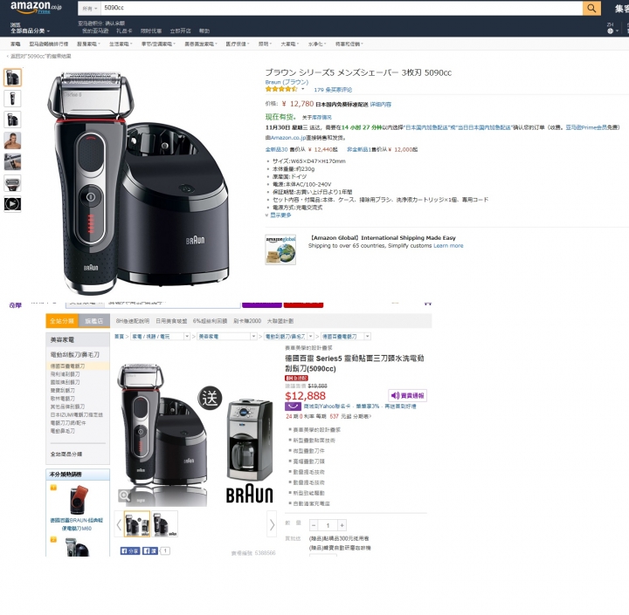Click the Yahoo logo above 全站分類

pyautogui.click(x=15, y=305)
